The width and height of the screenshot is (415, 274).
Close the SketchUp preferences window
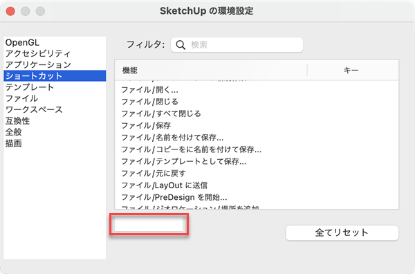pyautogui.click(x=10, y=11)
